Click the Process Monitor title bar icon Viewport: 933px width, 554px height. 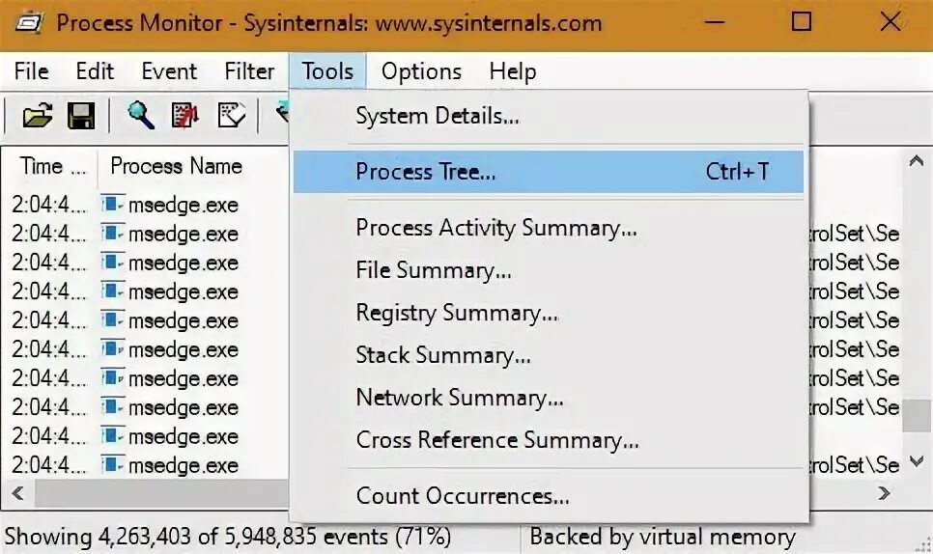pyautogui.click(x=27, y=23)
